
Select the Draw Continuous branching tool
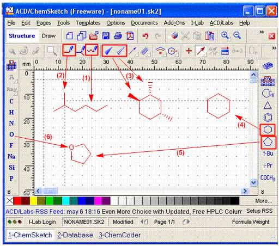81,51
